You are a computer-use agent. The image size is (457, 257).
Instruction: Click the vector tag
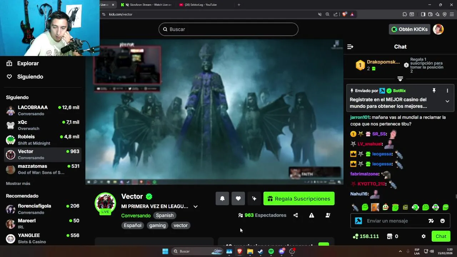181,225
